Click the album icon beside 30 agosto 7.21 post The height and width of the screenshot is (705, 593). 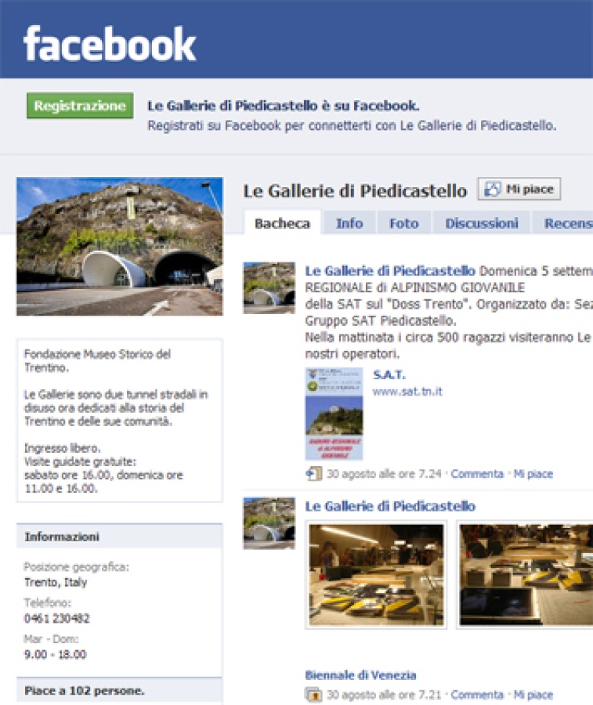313,695
